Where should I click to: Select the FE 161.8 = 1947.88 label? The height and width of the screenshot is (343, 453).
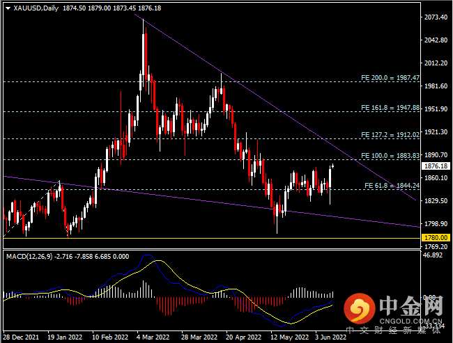[390, 108]
